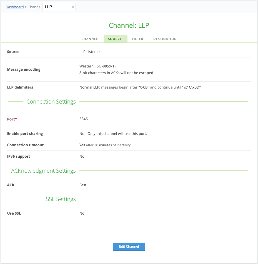Click the LLP Listener source value
Viewport: 258px width, 264px height.
pyautogui.click(x=90, y=52)
